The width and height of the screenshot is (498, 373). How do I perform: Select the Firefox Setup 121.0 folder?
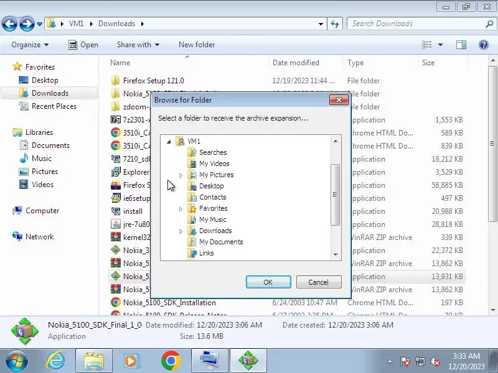pos(153,81)
